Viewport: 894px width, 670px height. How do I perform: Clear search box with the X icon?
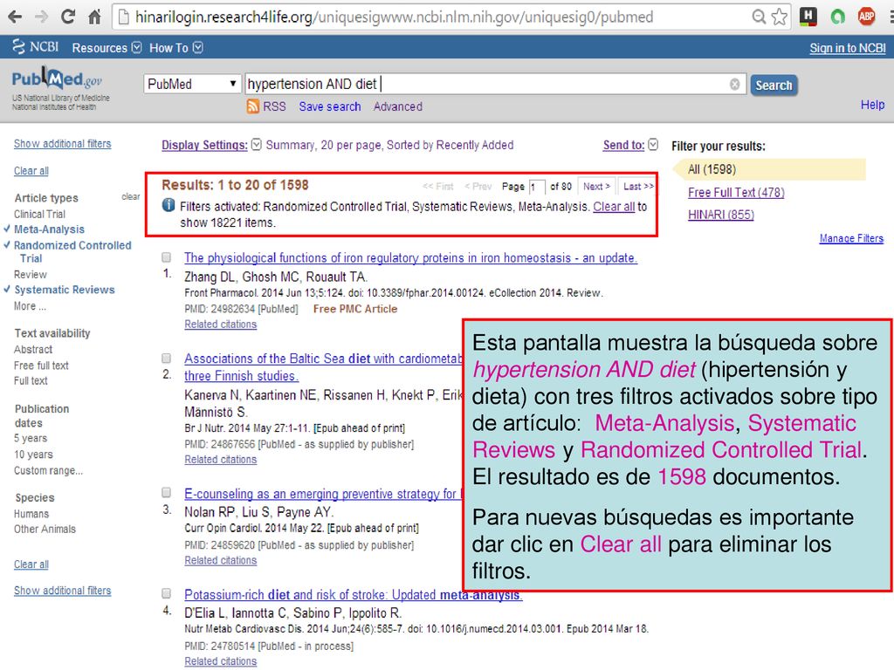coord(735,85)
